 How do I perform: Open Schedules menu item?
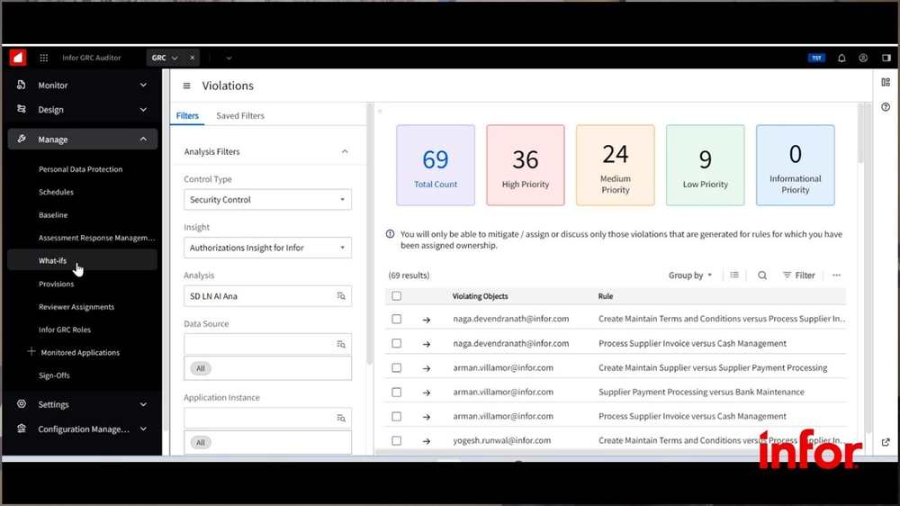click(56, 192)
